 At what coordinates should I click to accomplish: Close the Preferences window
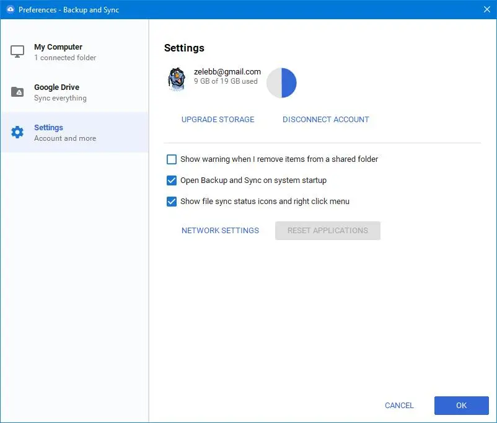click(x=487, y=9)
